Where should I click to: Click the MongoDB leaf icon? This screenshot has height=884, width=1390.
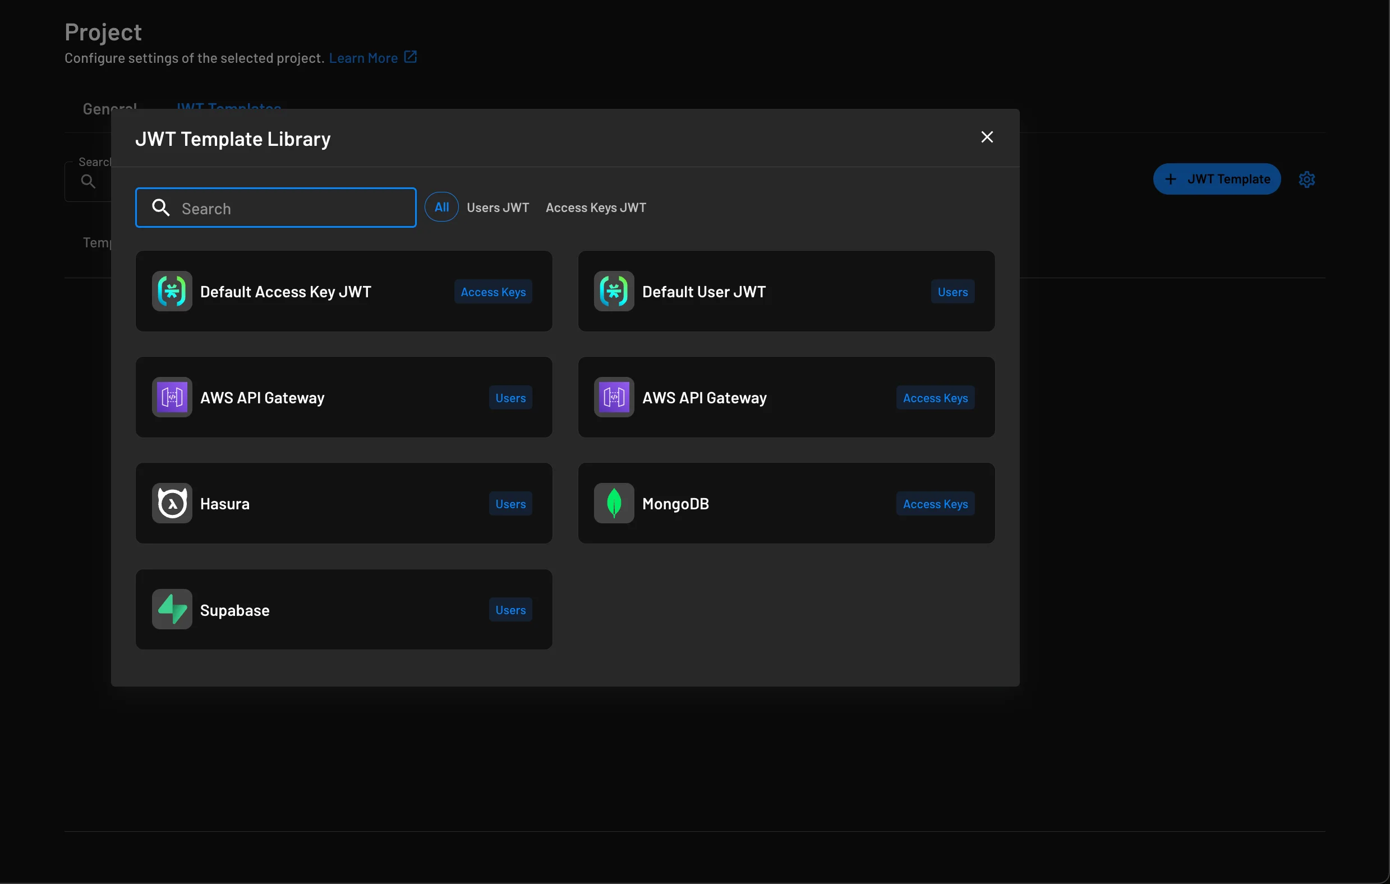[613, 503]
